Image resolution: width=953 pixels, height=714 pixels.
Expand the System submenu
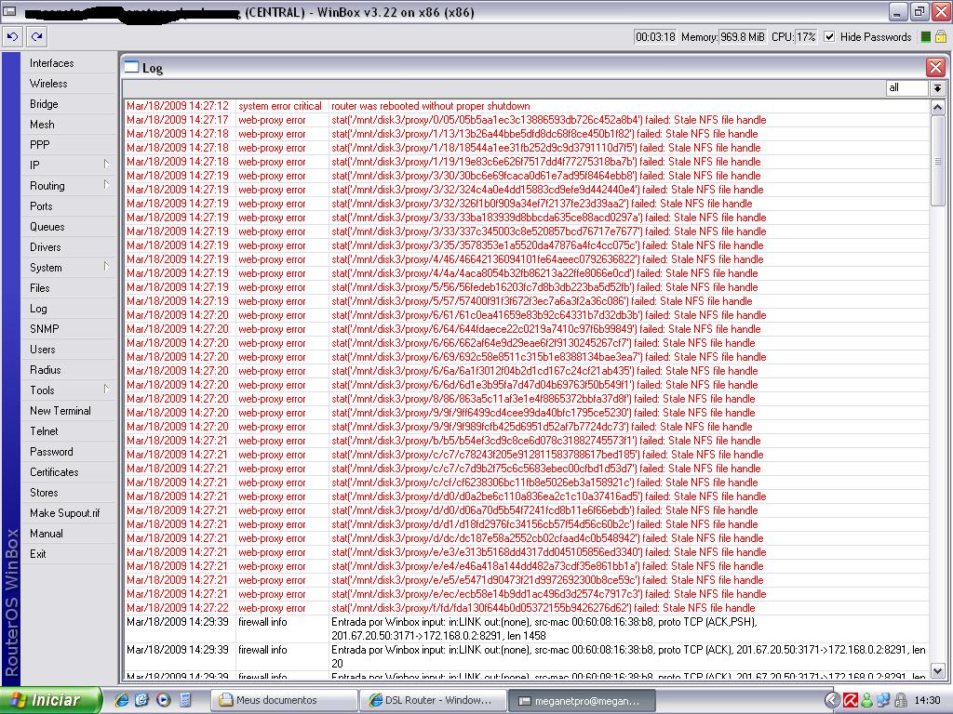click(106, 267)
